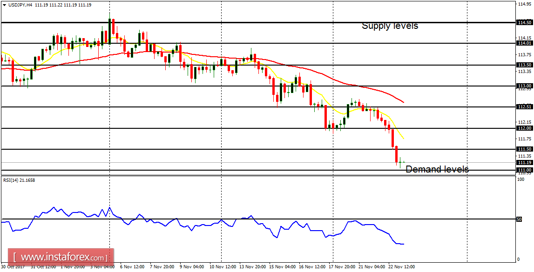Select the 113.00 price level label
This screenshot has width=534, height=272.
pos(524,86)
